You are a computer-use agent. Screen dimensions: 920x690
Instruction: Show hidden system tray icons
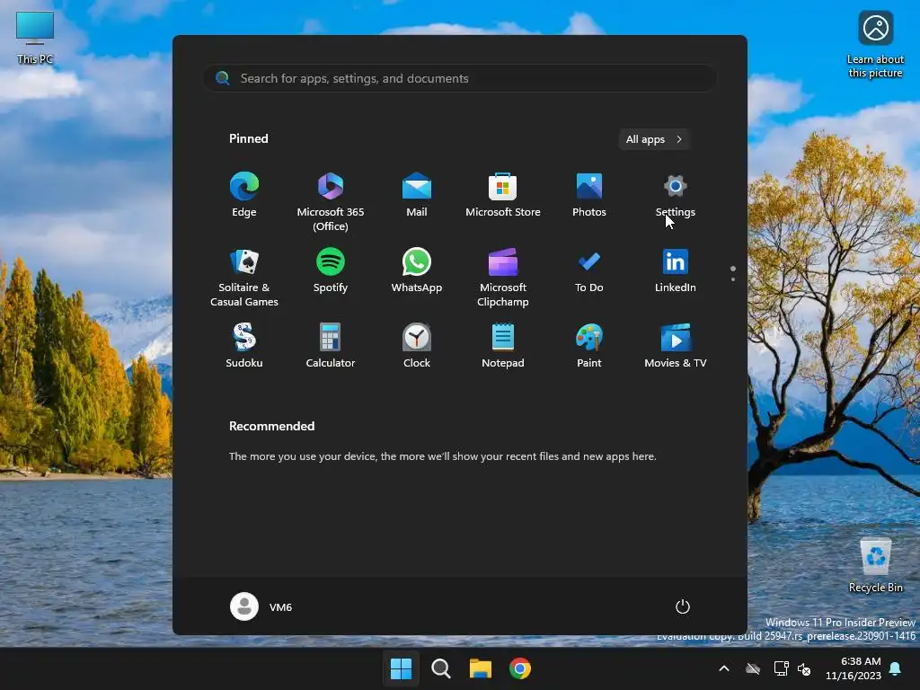(x=724, y=668)
